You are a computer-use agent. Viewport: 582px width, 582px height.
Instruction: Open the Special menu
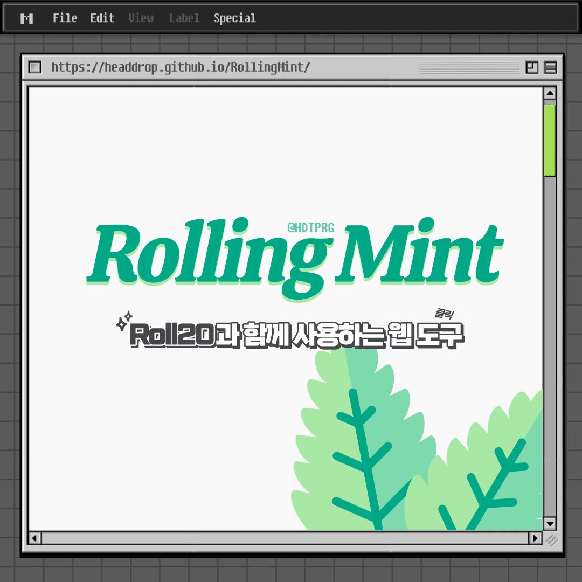pos(235,18)
